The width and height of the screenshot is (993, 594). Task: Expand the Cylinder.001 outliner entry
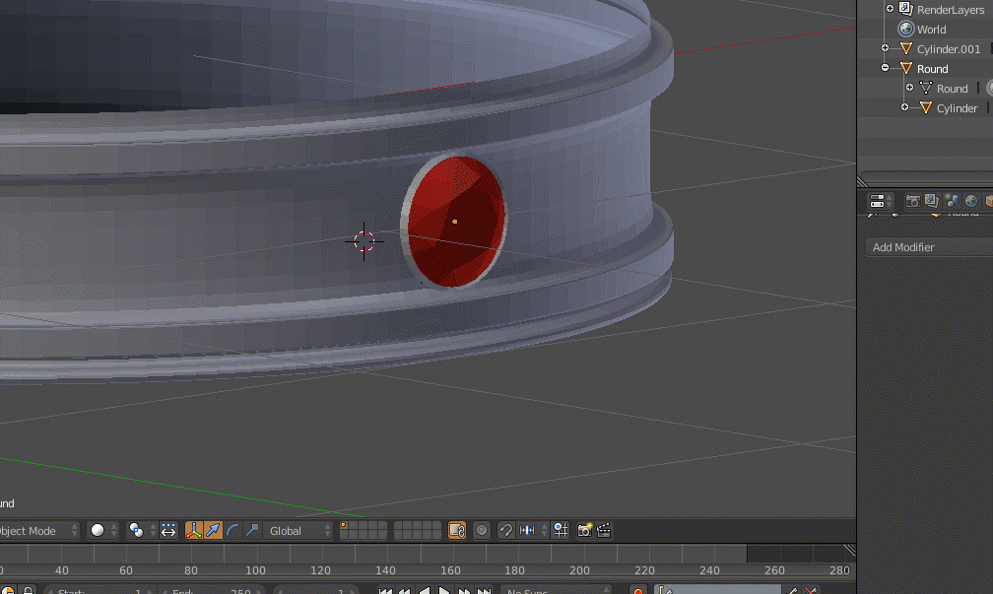tap(884, 47)
